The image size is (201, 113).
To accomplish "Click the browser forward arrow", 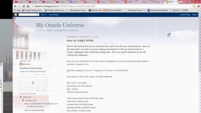I will [19, 6].
